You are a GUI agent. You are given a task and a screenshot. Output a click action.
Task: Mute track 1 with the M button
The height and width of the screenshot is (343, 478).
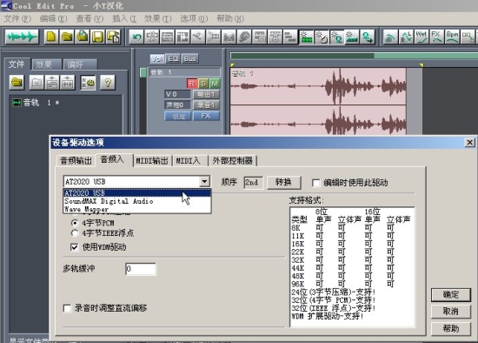tap(215, 84)
